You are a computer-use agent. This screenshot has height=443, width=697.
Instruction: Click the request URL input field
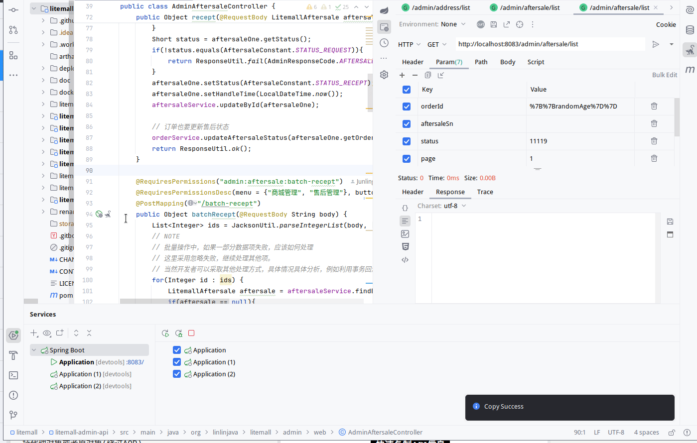(x=550, y=44)
